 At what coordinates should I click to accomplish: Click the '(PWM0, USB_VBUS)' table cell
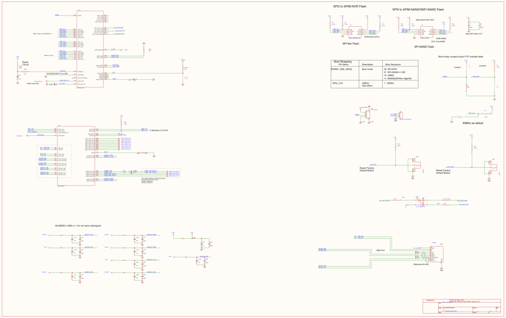point(342,69)
